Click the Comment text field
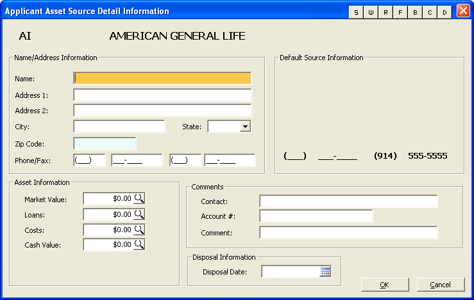The width and height of the screenshot is (474, 300). point(348,232)
